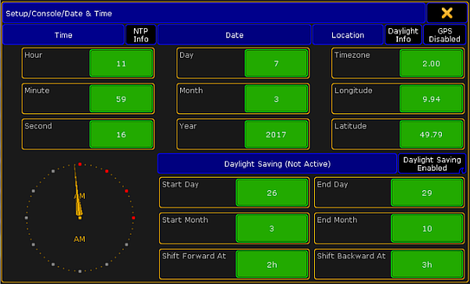This screenshot has height=284, width=470.
Task: Toggle the GPS Disabled button
Action: [x=444, y=35]
